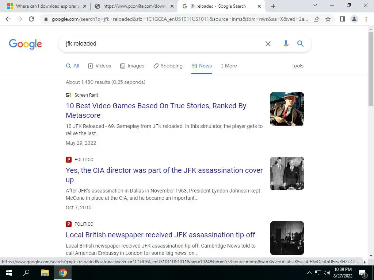Open a new browser tab
The image size is (374, 280).
[273, 7]
